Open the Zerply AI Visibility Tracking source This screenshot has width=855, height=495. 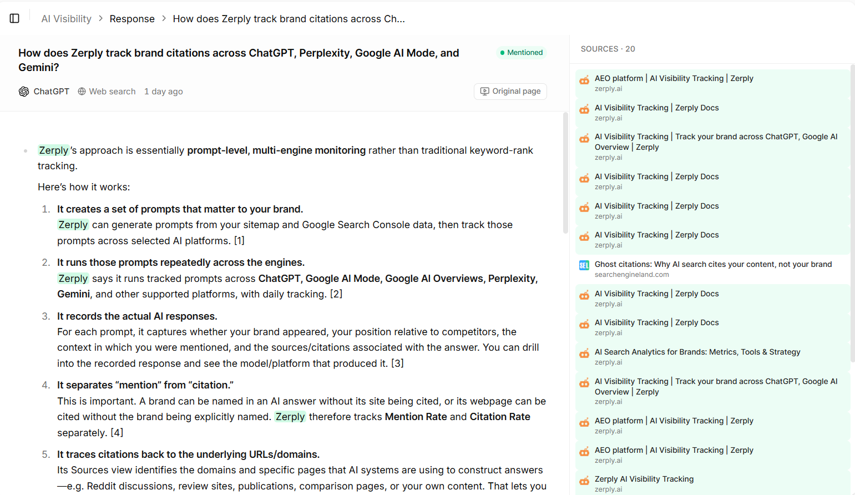click(712, 483)
